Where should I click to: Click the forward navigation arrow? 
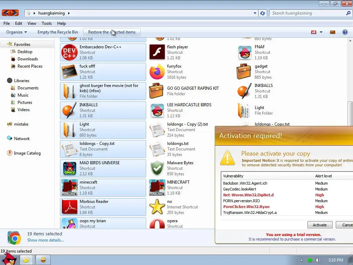14,13
